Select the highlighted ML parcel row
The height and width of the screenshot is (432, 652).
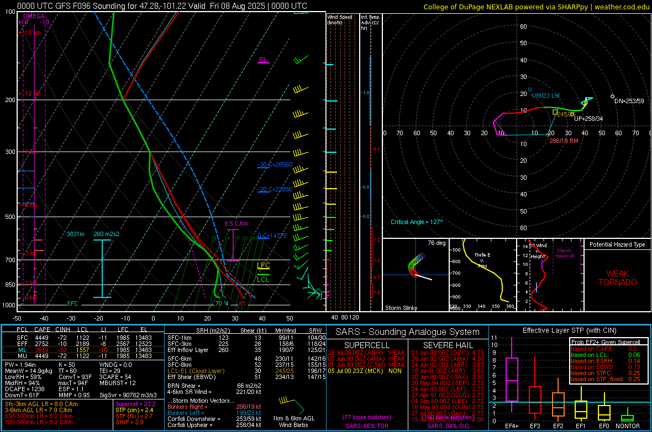tap(84, 350)
